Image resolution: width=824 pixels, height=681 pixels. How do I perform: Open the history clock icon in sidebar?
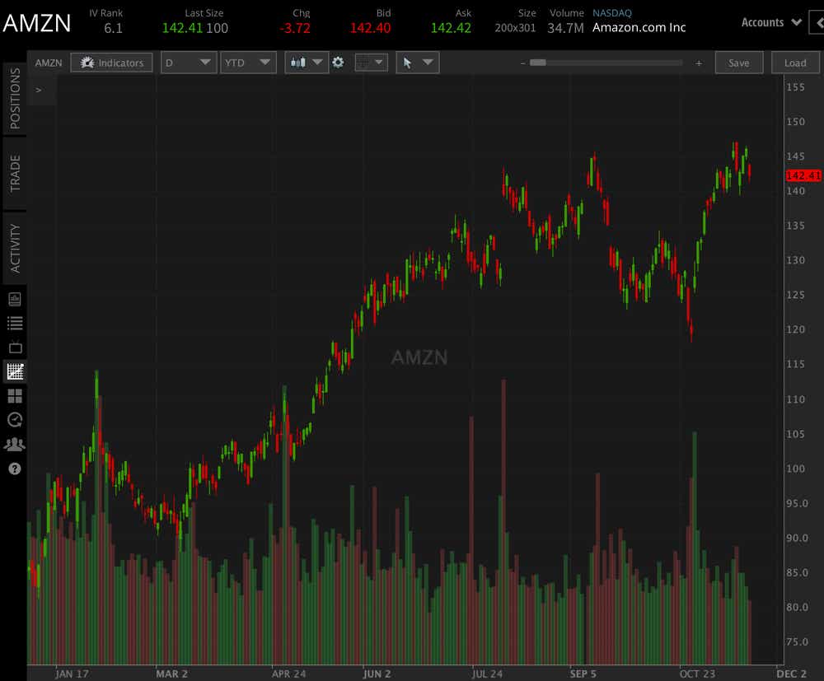point(14,420)
